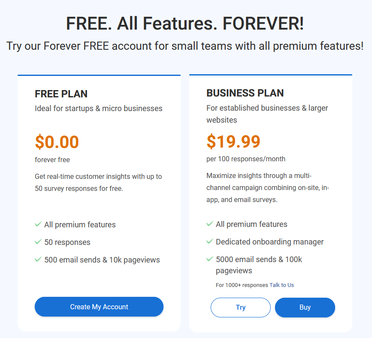Click checkmark beside '5000 email sends & 100k pageviews'
This screenshot has width=372, height=338.
click(210, 259)
